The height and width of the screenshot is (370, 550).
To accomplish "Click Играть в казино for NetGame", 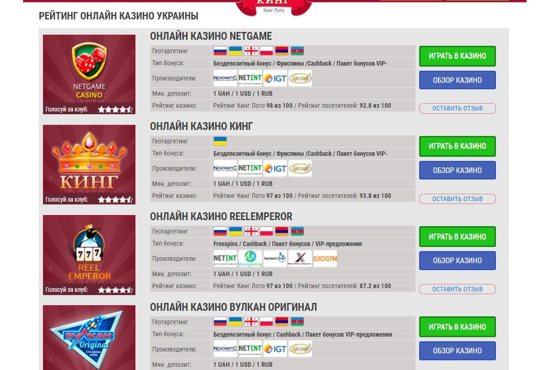I will tap(458, 56).
